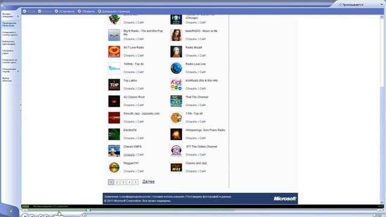Open the Radio Mozart portrait logo
Image resolution: width=386 pixels, height=217 pixels.
176,52
